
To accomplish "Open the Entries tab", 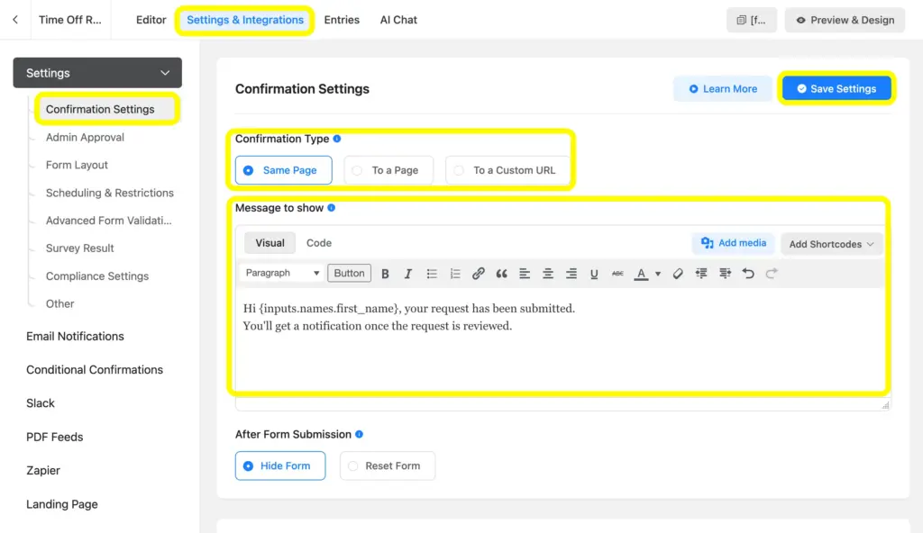I will tap(342, 20).
